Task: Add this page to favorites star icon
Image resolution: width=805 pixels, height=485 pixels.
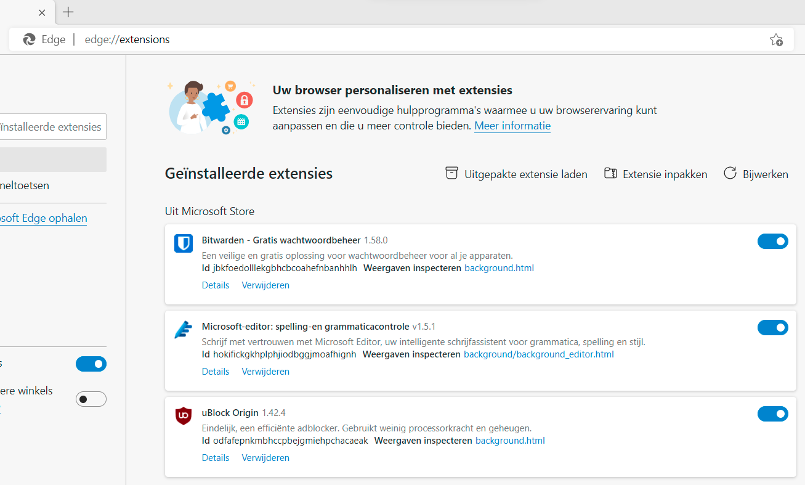Action: (776, 40)
